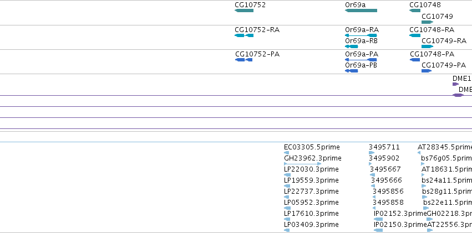The width and height of the screenshot is (472, 233).
Task: Select the CG10752-RA transcript glyph
Action: (x=244, y=35)
